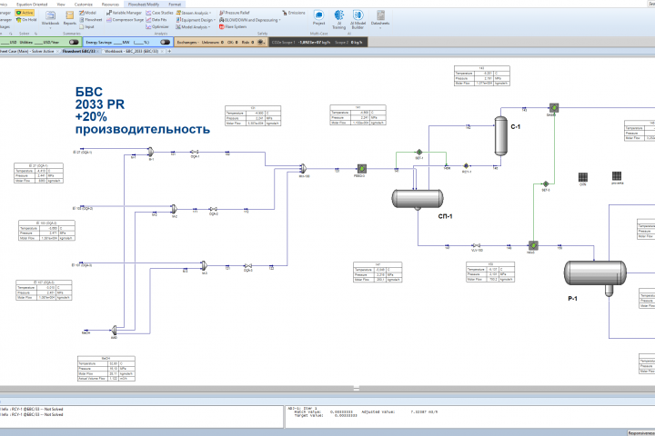Open the Emissions tool
This screenshot has height=436, width=655.
(294, 13)
